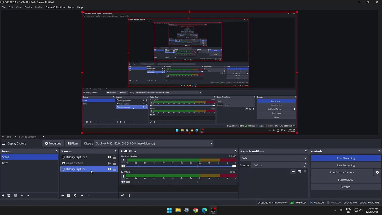Open source Properties button

tap(53, 143)
